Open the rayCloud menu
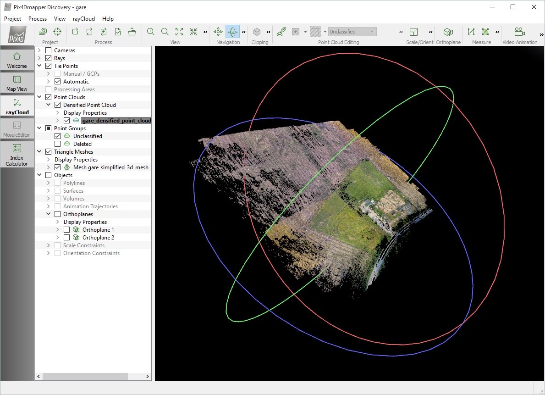This screenshot has width=545, height=395. 83,19
